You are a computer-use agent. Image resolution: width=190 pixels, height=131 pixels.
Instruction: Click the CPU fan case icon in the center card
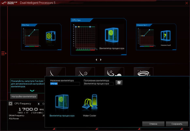[x=112, y=35]
